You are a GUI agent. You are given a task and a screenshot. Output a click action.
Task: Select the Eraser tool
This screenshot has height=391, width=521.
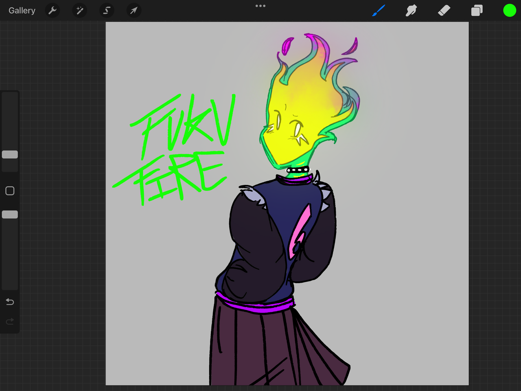coord(444,11)
